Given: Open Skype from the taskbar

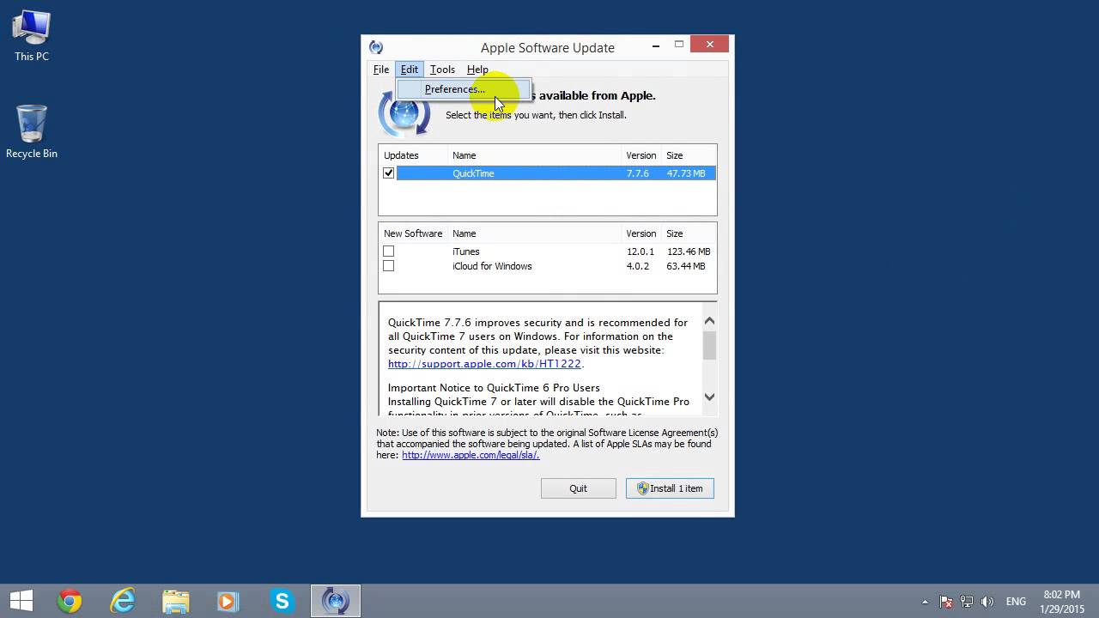Looking at the screenshot, I should 282,601.
